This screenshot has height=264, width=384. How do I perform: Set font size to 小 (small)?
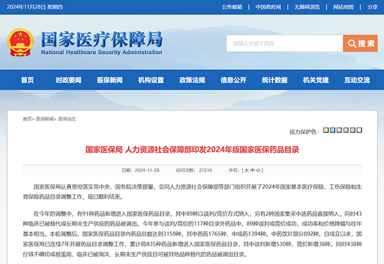[258, 170]
